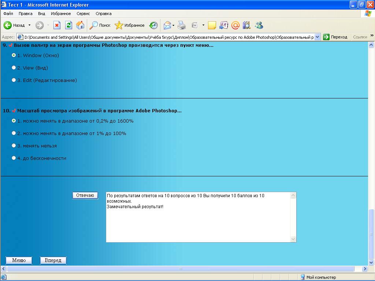
Task: Open the Справка menu
Action: (104, 14)
